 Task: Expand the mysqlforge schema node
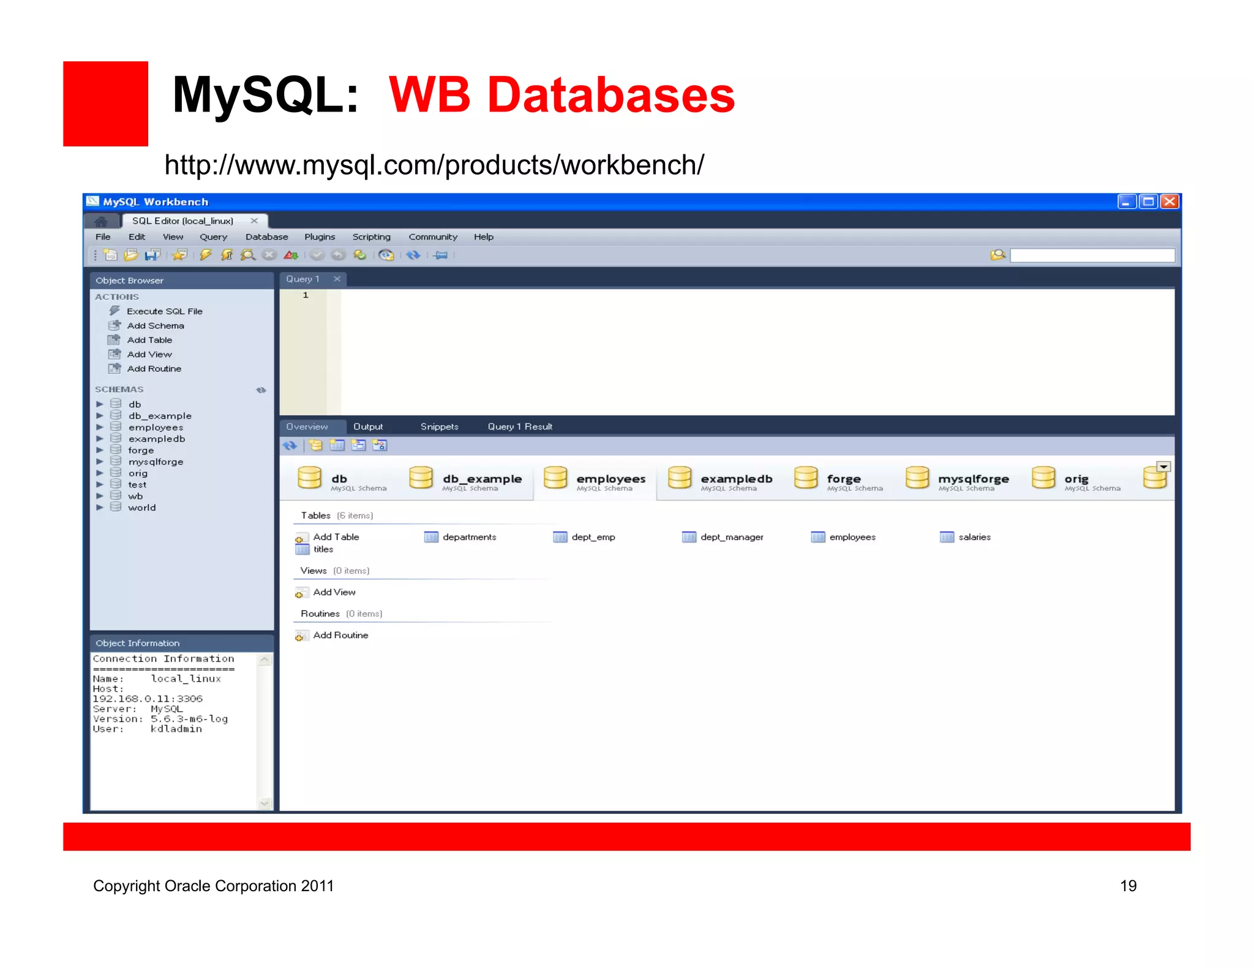tap(100, 461)
